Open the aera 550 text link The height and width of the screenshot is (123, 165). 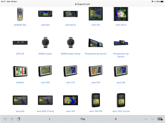[96, 83]
